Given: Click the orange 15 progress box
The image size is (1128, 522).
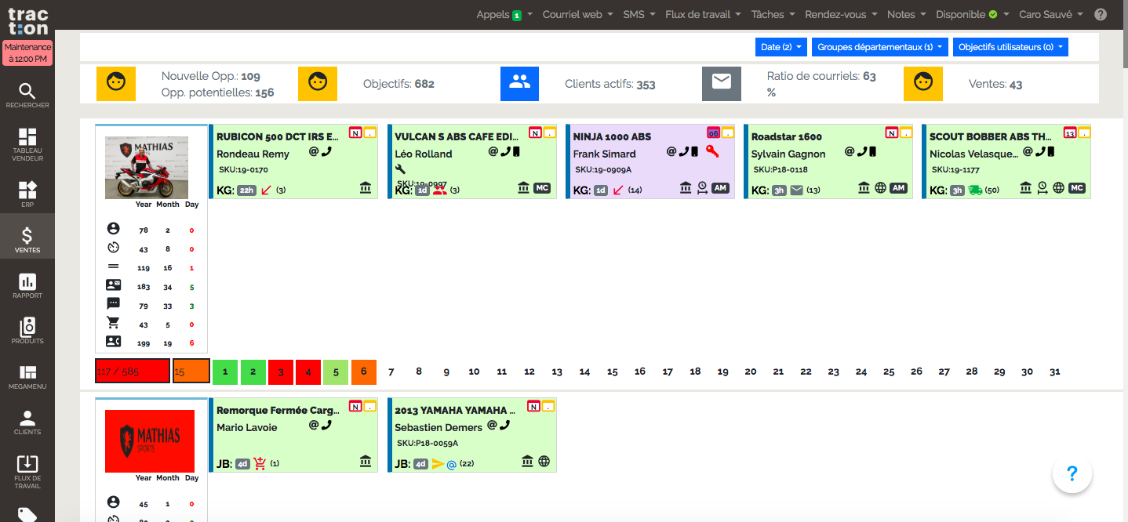Looking at the screenshot, I should pyautogui.click(x=191, y=372).
